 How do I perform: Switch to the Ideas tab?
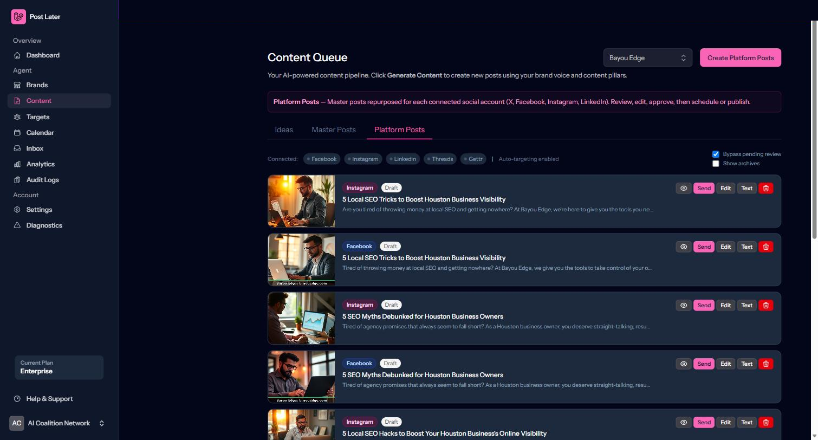coord(284,130)
